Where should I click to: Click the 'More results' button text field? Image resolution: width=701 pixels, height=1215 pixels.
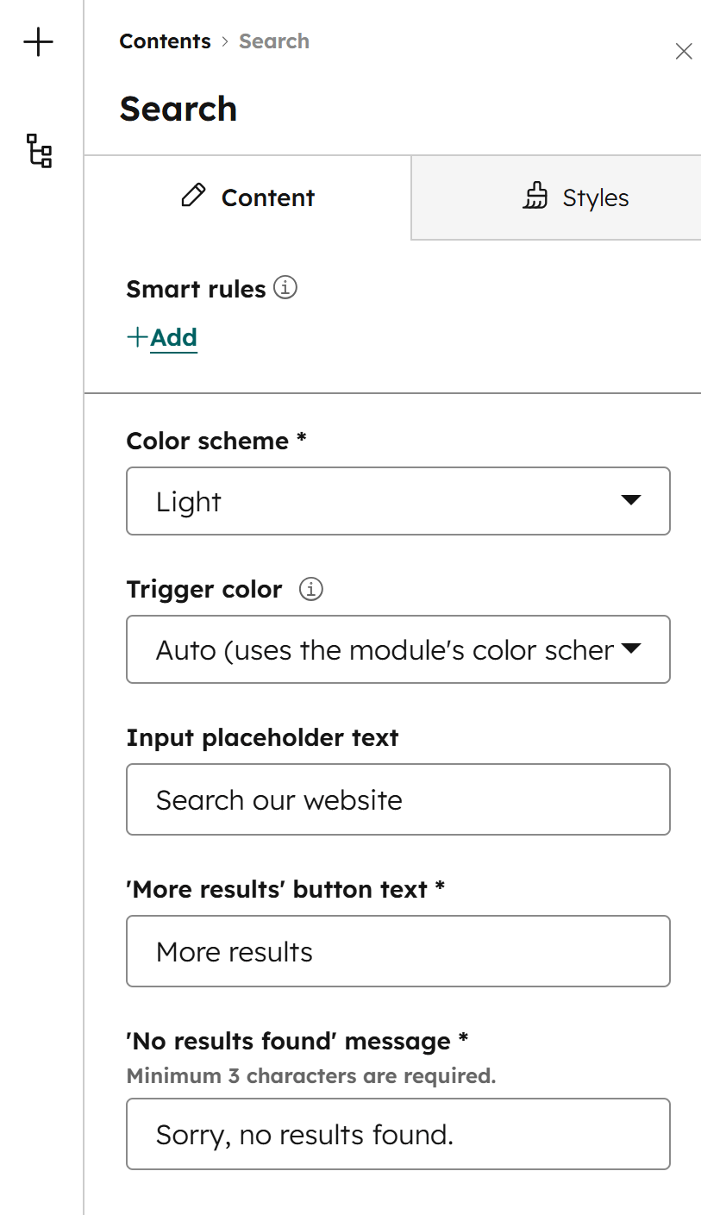click(398, 951)
